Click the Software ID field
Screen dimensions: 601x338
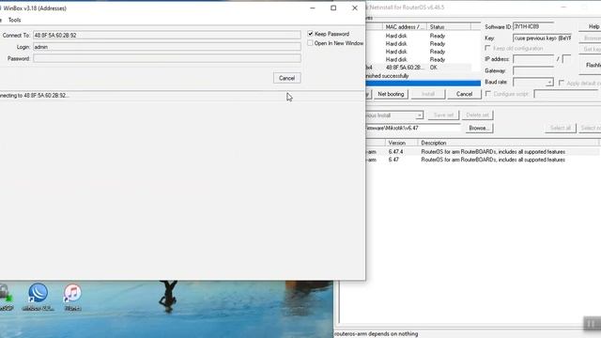[x=533, y=26]
